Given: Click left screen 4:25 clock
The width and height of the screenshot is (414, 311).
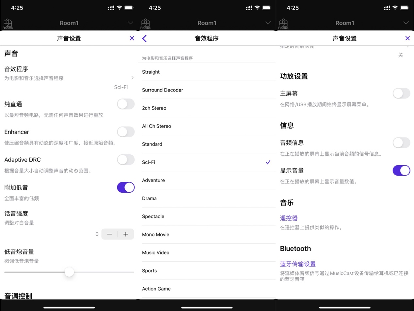Looking at the screenshot, I should click(x=17, y=8).
